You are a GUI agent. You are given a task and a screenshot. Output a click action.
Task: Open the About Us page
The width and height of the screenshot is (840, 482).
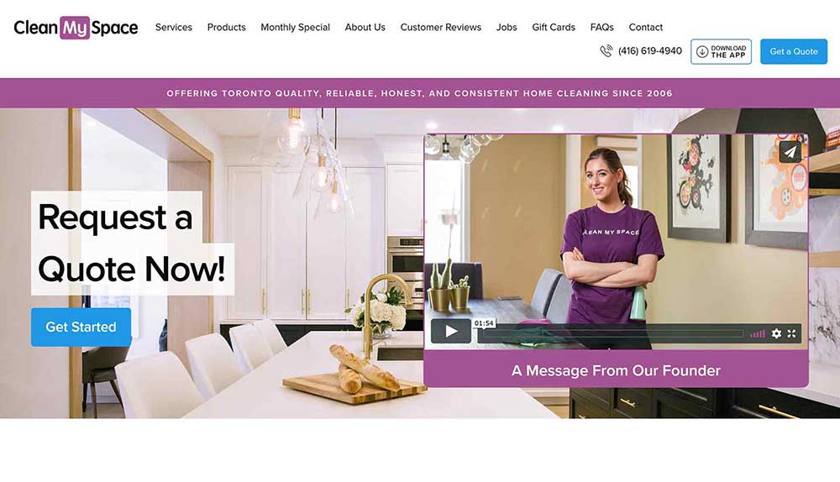(x=365, y=28)
